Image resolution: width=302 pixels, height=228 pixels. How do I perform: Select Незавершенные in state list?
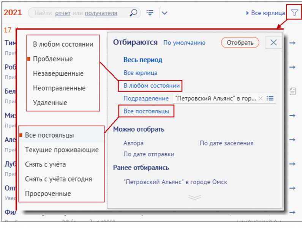58,73
